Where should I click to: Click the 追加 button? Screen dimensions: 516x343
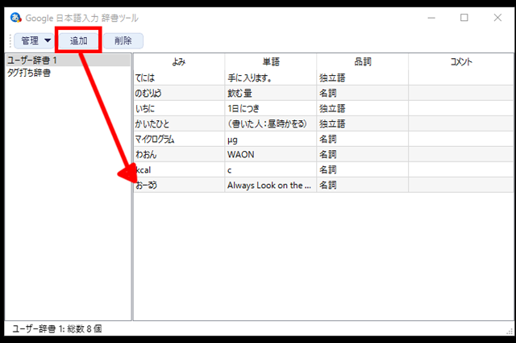(79, 41)
